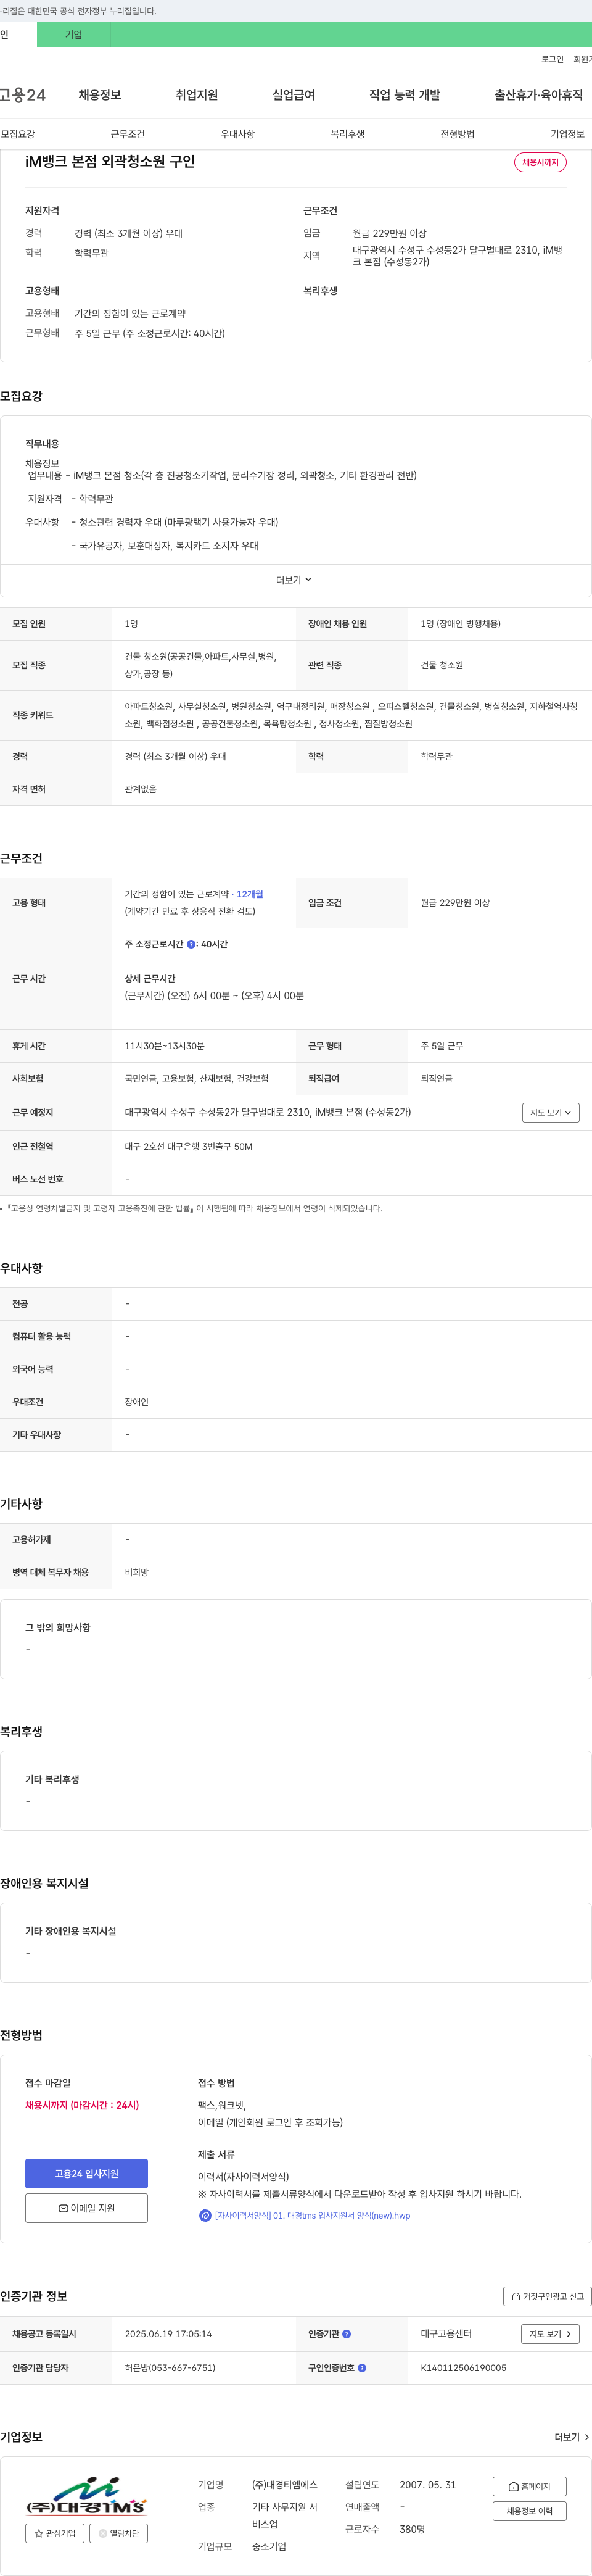Toggle 열람차단 for this company
The height and width of the screenshot is (2576, 592).
[x=119, y=2533]
